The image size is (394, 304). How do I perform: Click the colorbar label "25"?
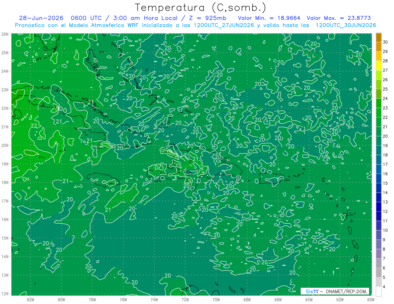pyautogui.click(x=385, y=89)
